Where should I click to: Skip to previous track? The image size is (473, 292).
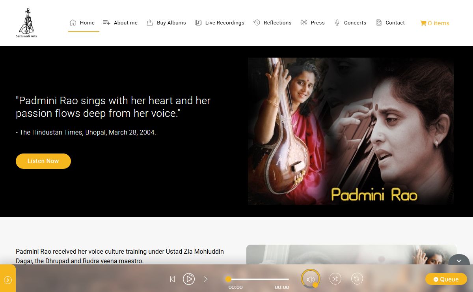[172, 279]
